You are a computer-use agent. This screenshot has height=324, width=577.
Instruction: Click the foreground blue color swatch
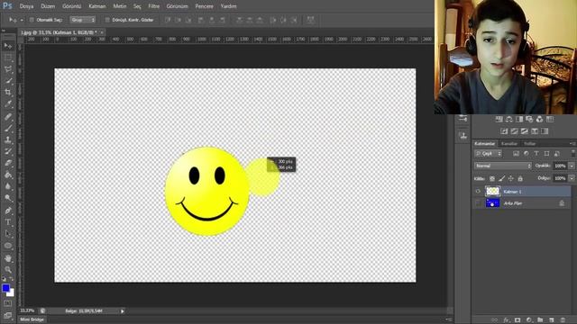coord(5,288)
